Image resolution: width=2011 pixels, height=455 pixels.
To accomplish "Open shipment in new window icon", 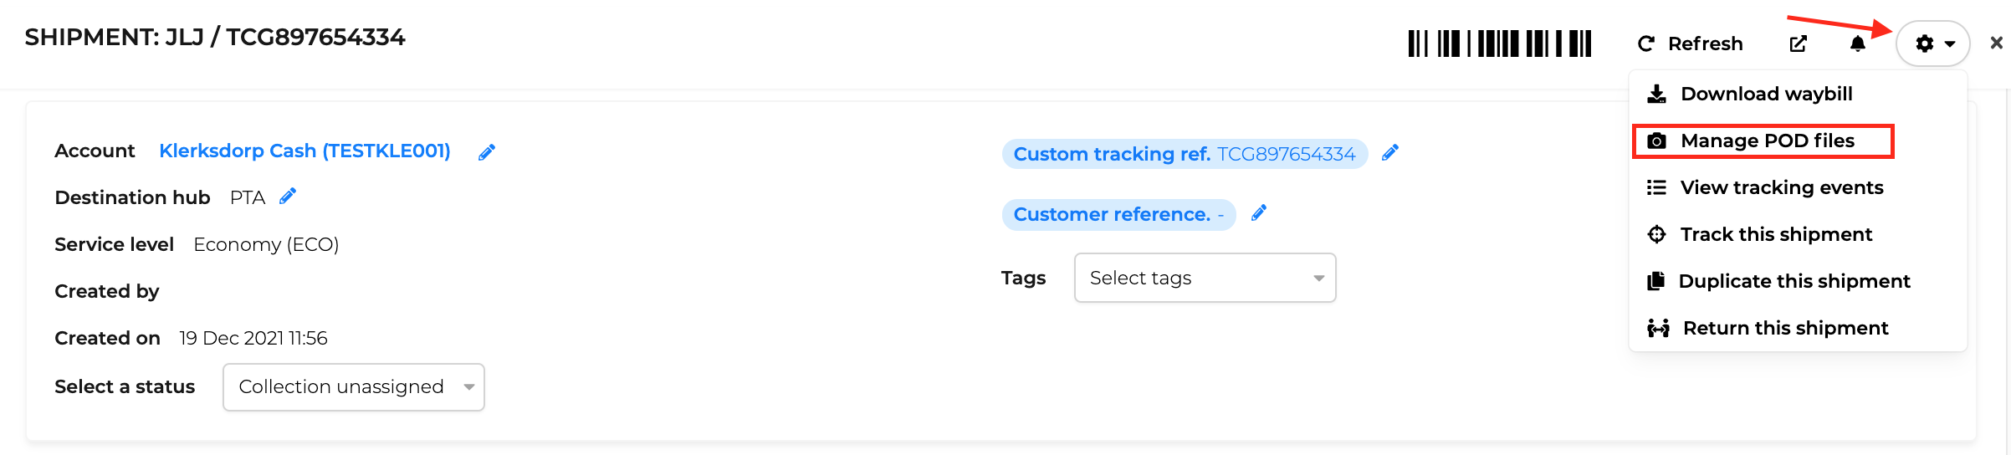I will point(1799,43).
